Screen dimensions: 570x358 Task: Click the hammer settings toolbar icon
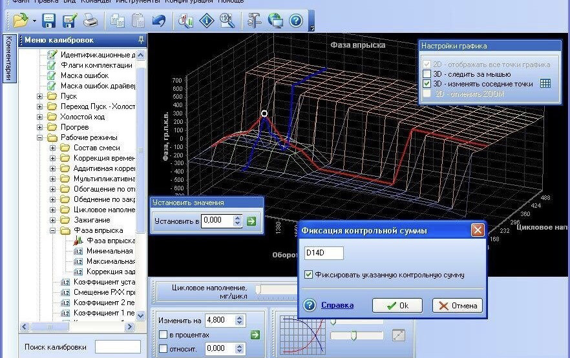click(x=254, y=20)
